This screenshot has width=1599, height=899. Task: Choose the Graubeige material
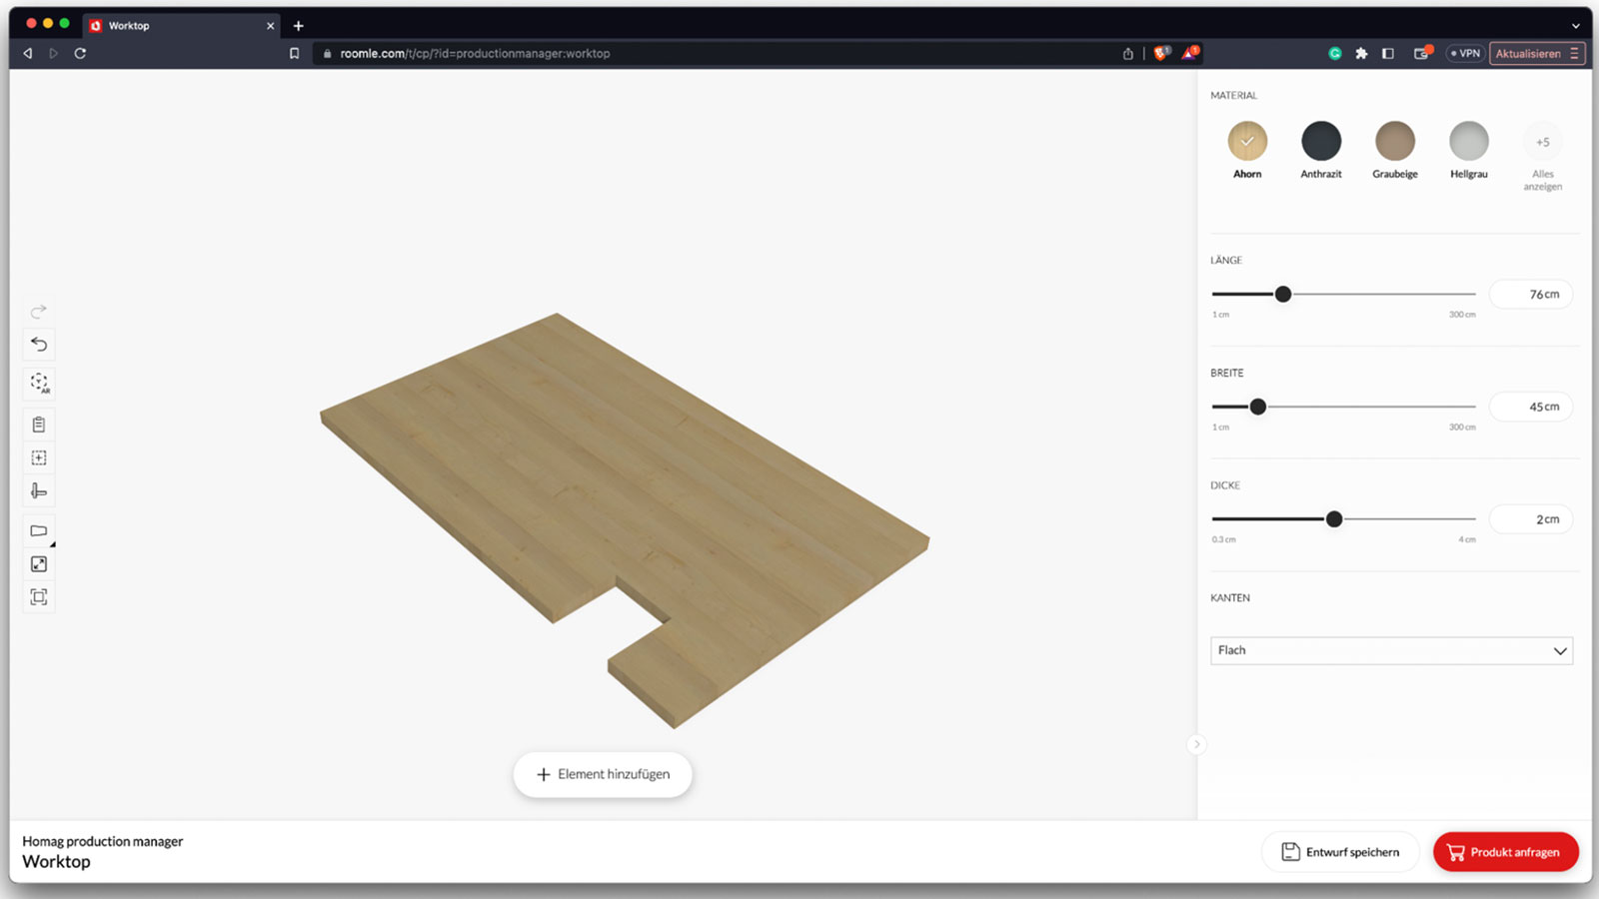click(x=1394, y=142)
